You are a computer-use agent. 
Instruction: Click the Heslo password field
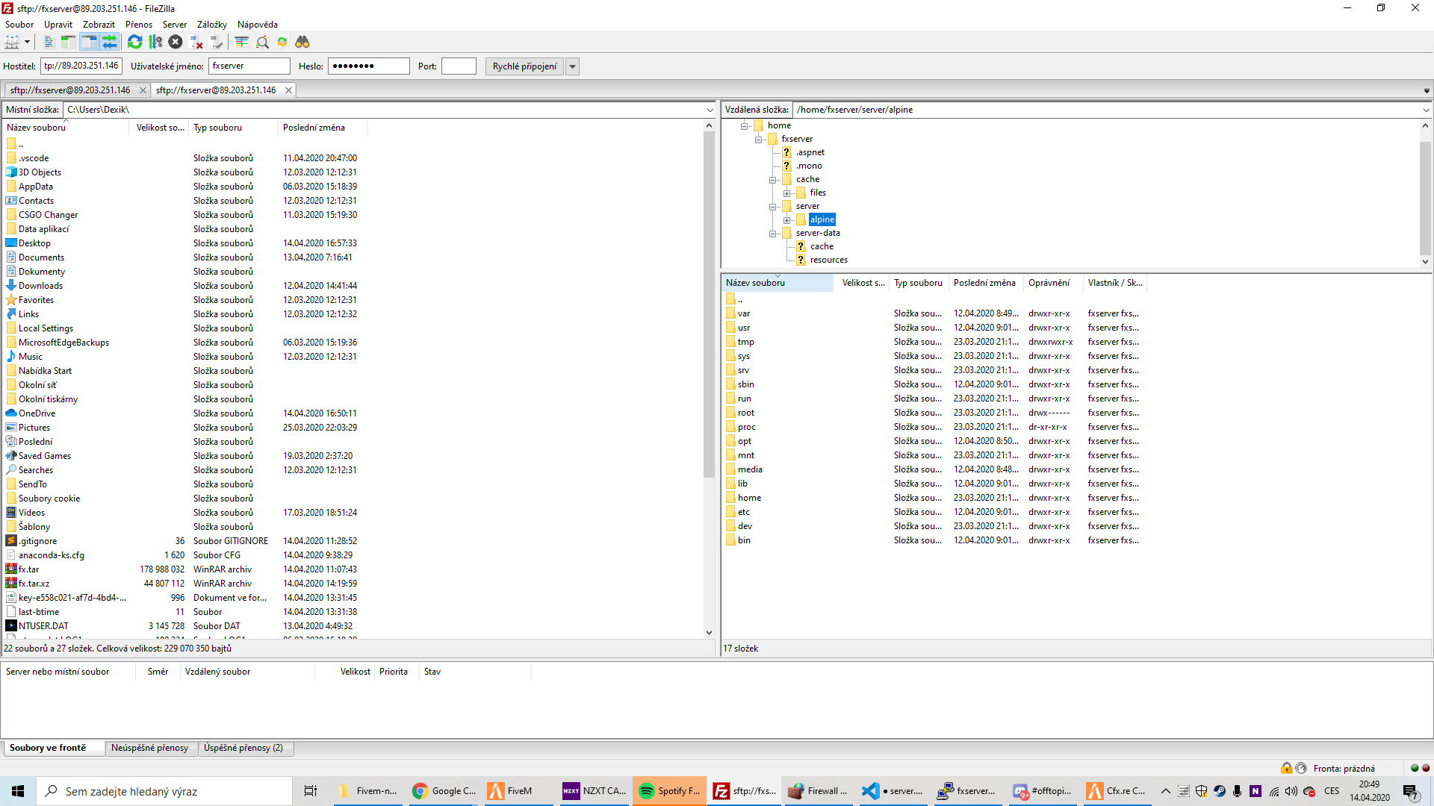[368, 66]
